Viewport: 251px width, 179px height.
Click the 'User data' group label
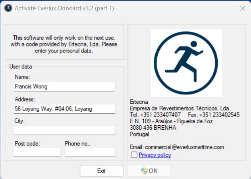(21, 66)
